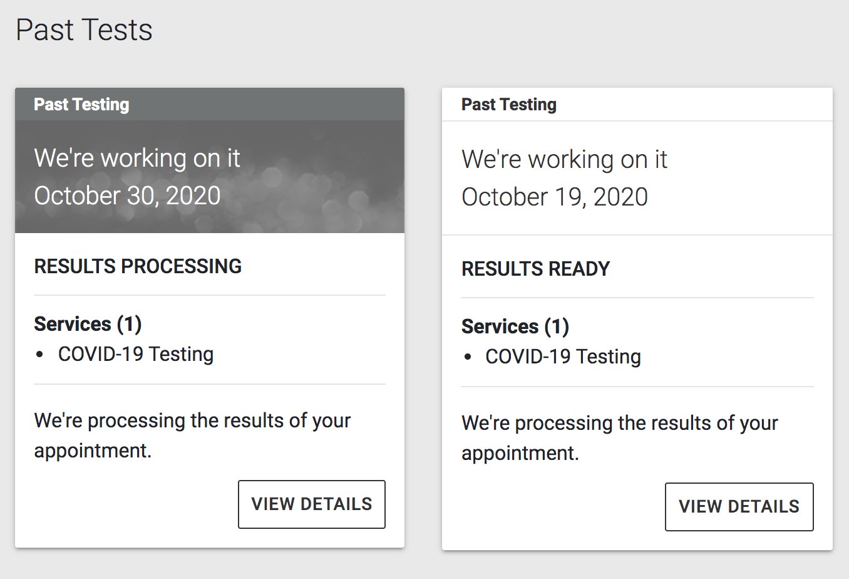Click the October 30, 2020 date
This screenshot has height=579, width=849.
[127, 196]
